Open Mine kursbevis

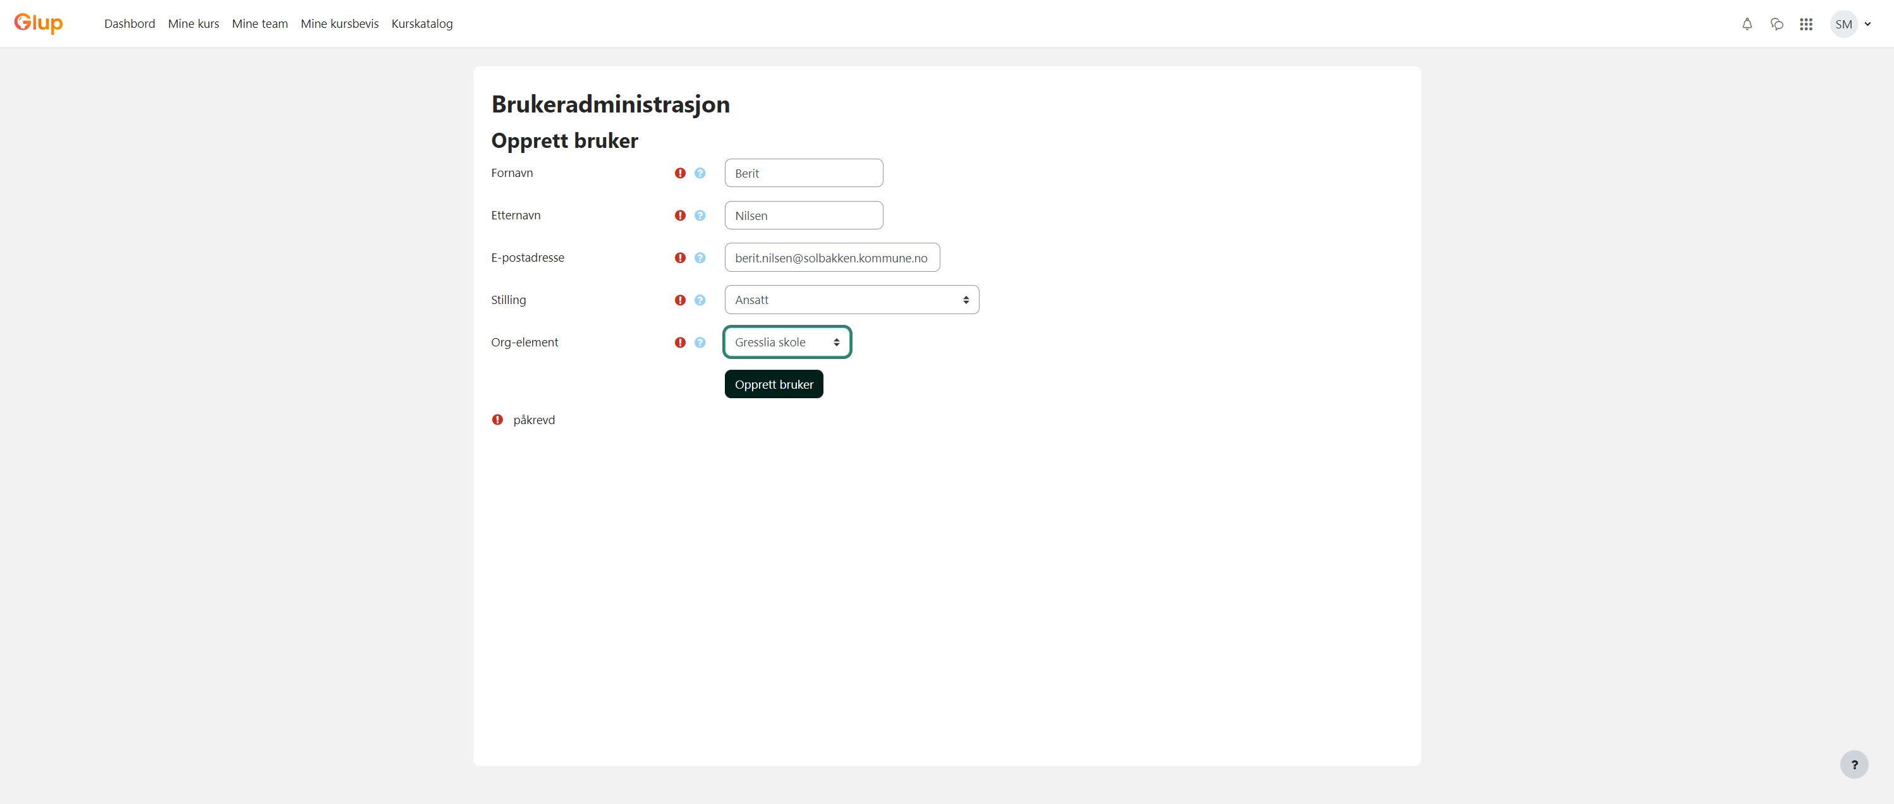pyautogui.click(x=340, y=23)
